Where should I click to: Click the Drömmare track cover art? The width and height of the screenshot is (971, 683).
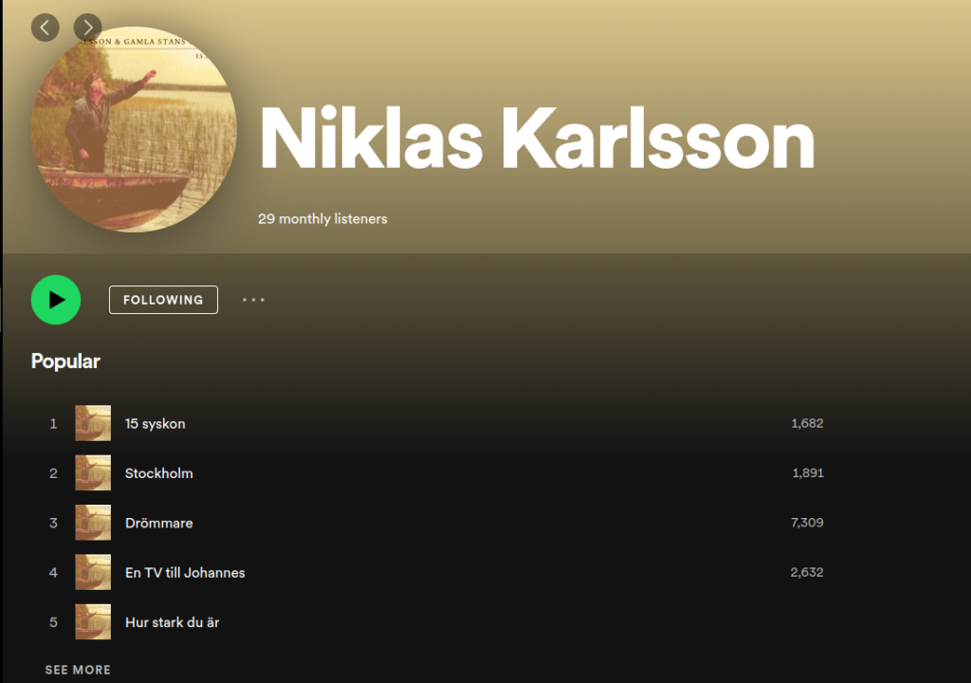pos(93,523)
